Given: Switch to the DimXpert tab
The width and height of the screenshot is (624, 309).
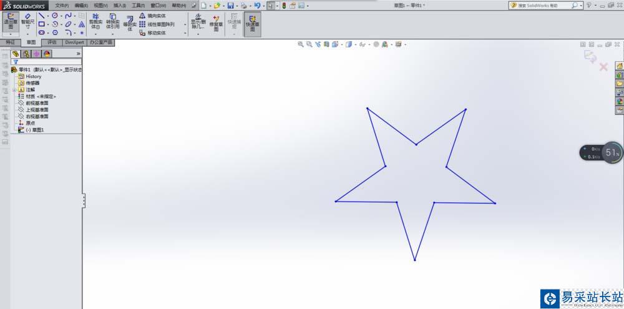Looking at the screenshot, I should click(x=75, y=42).
